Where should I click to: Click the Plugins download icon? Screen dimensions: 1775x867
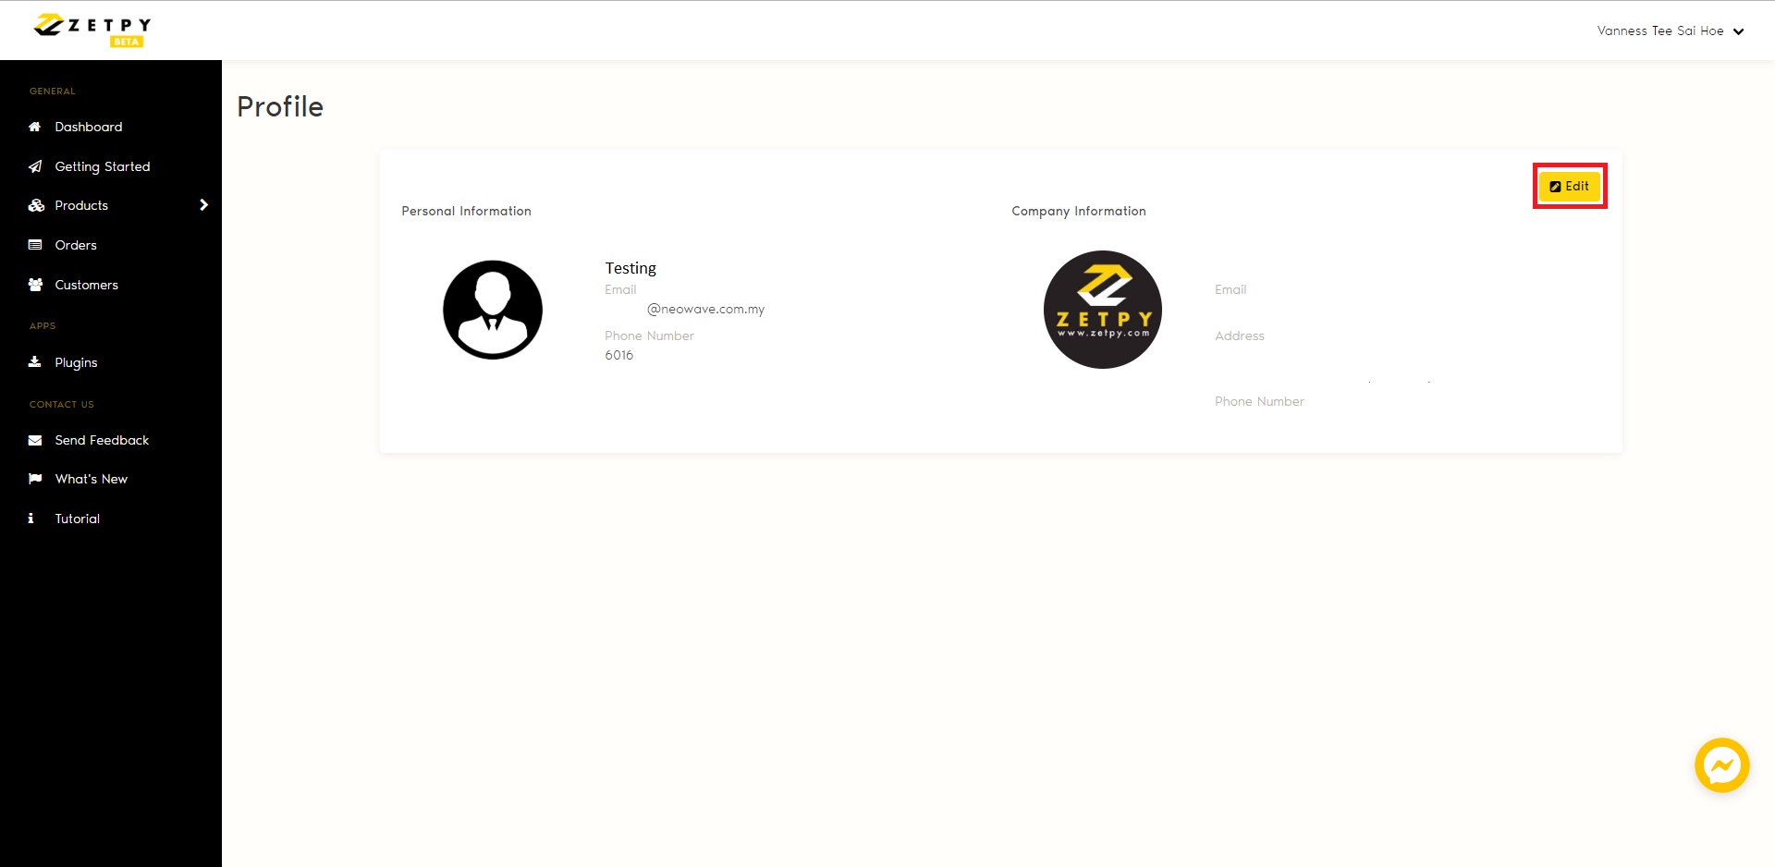35,362
